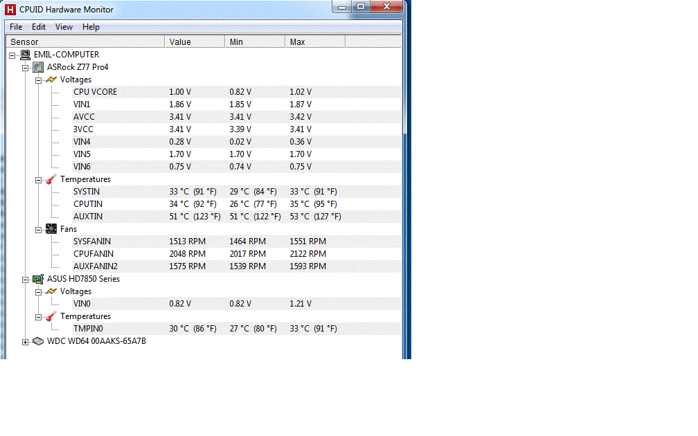Collapse the HD7850 Voltages section

coord(38,292)
